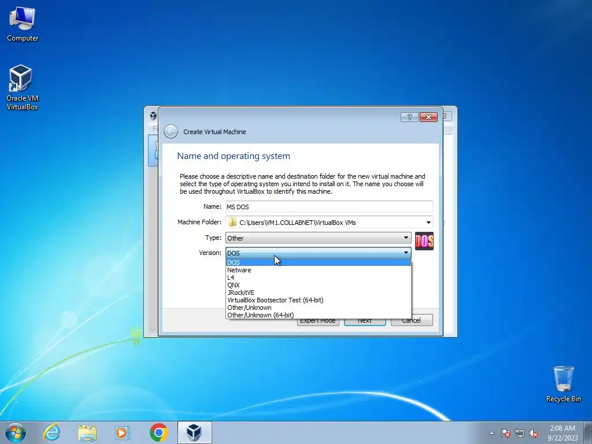This screenshot has height=444, width=592.
Task: Click the network status tray icon
Action: click(520, 433)
